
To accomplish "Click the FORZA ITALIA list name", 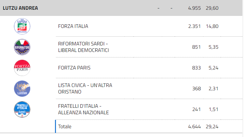I will (x=73, y=26).
